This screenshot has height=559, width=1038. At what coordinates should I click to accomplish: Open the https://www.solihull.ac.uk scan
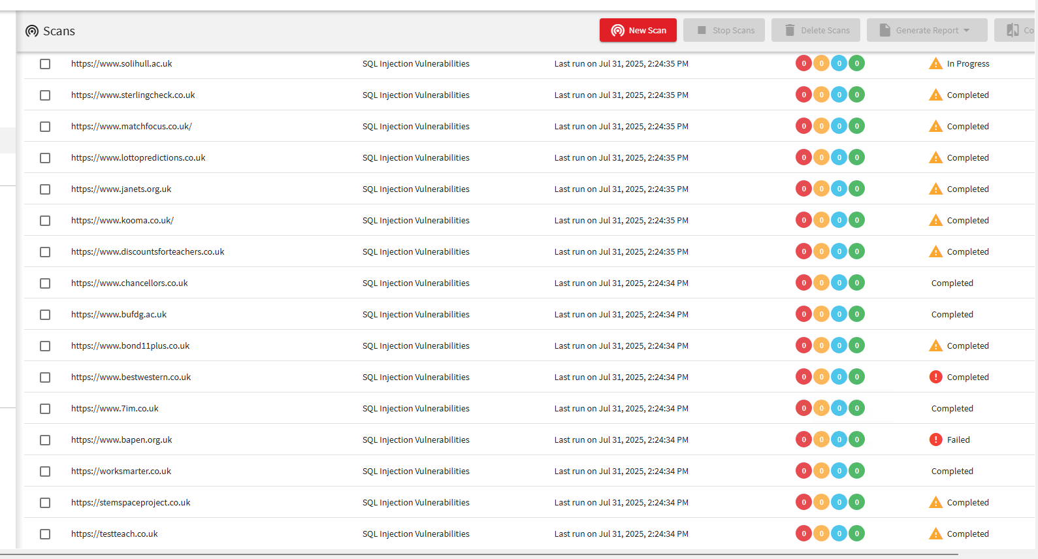coord(122,63)
